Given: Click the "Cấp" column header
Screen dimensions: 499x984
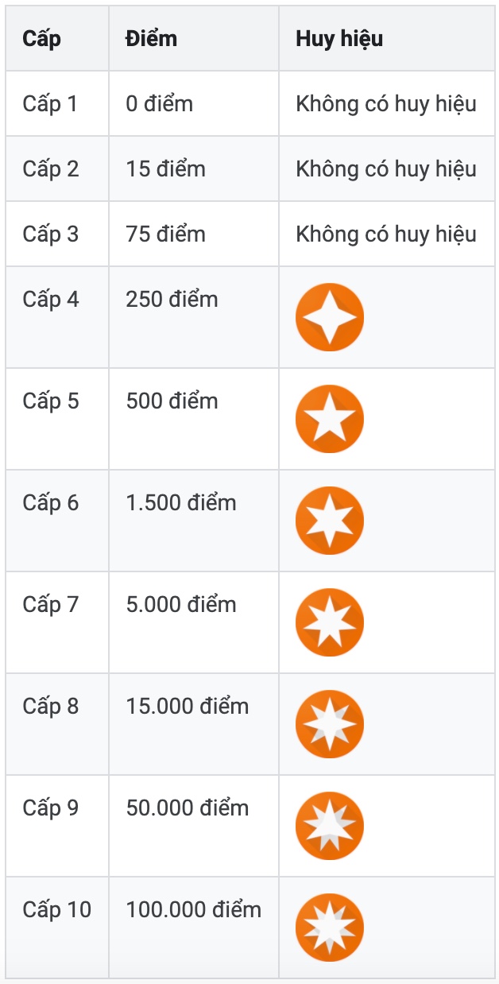Looking at the screenshot, I should pyautogui.click(x=42, y=39).
